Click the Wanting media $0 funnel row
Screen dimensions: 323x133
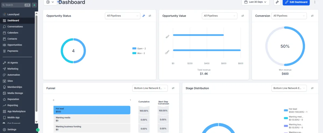92,119
